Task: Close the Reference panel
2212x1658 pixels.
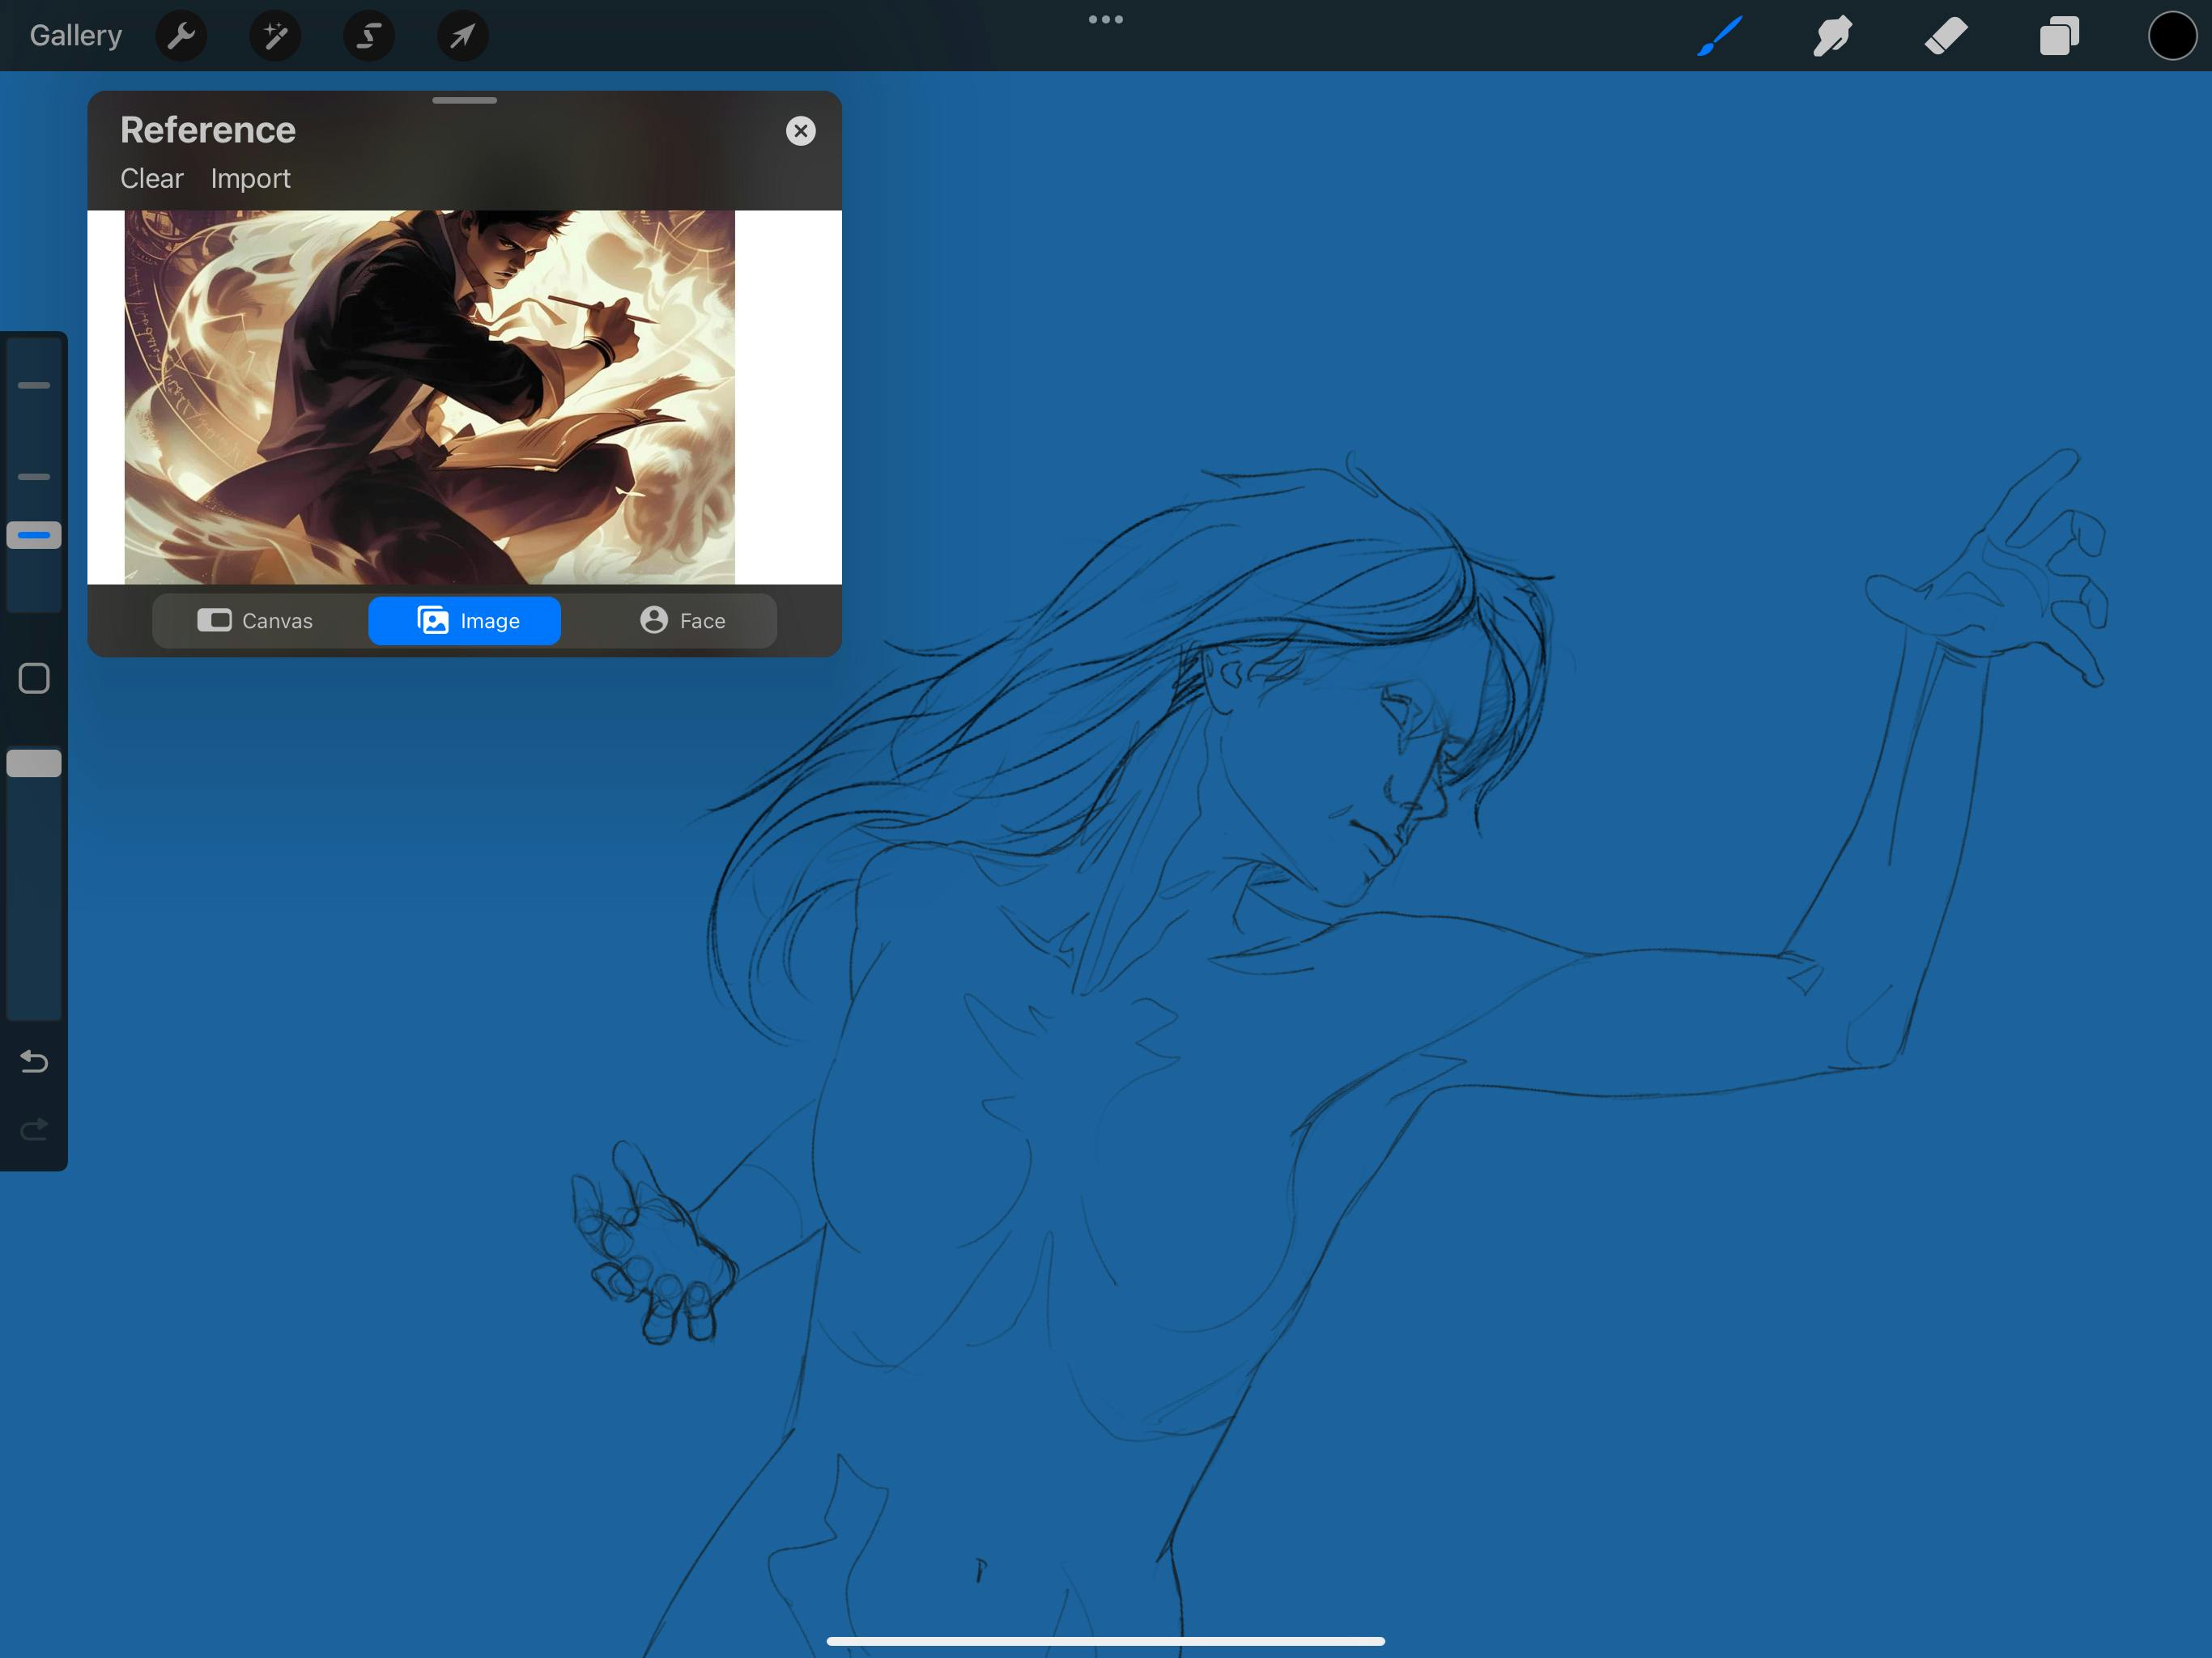Action: [x=800, y=131]
